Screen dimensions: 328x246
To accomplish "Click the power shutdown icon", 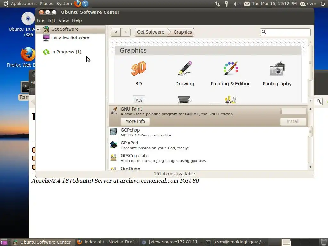I will coord(323,4).
